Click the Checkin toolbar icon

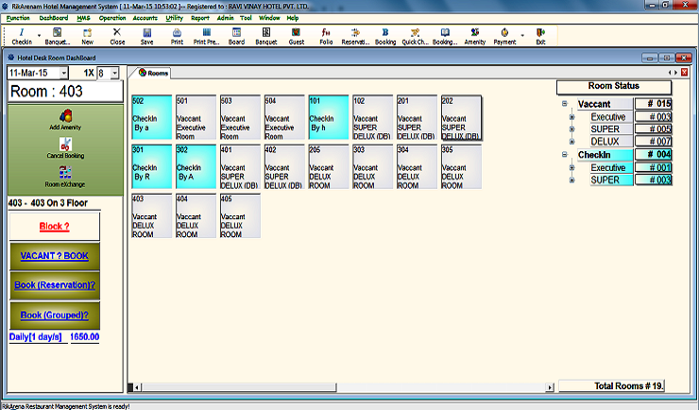point(22,36)
